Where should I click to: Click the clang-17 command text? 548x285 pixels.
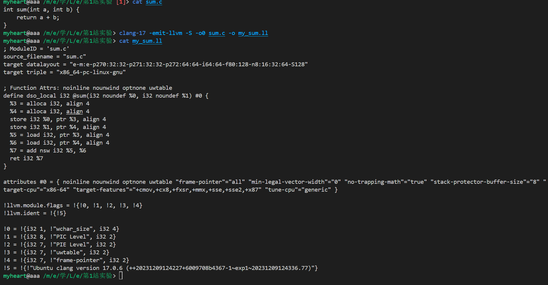(x=132, y=33)
